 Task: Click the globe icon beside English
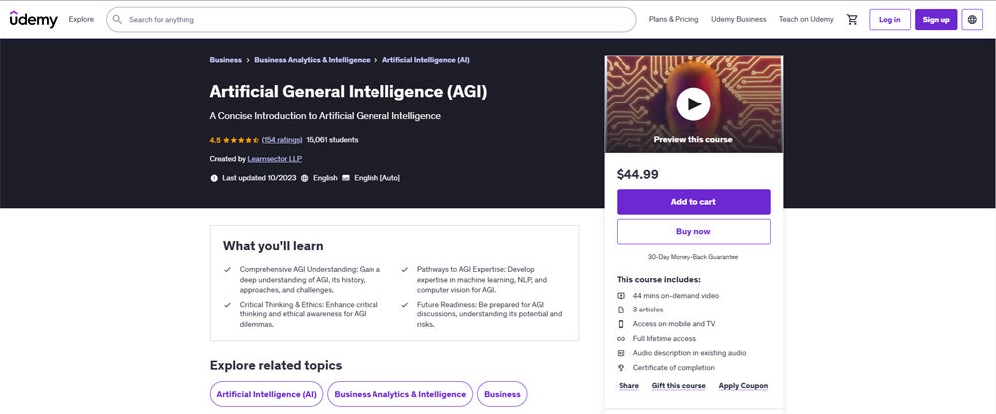tap(304, 178)
